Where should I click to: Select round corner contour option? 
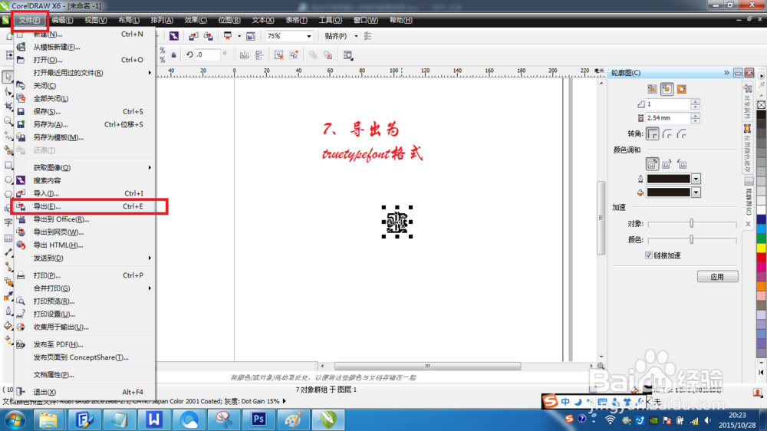(x=667, y=133)
